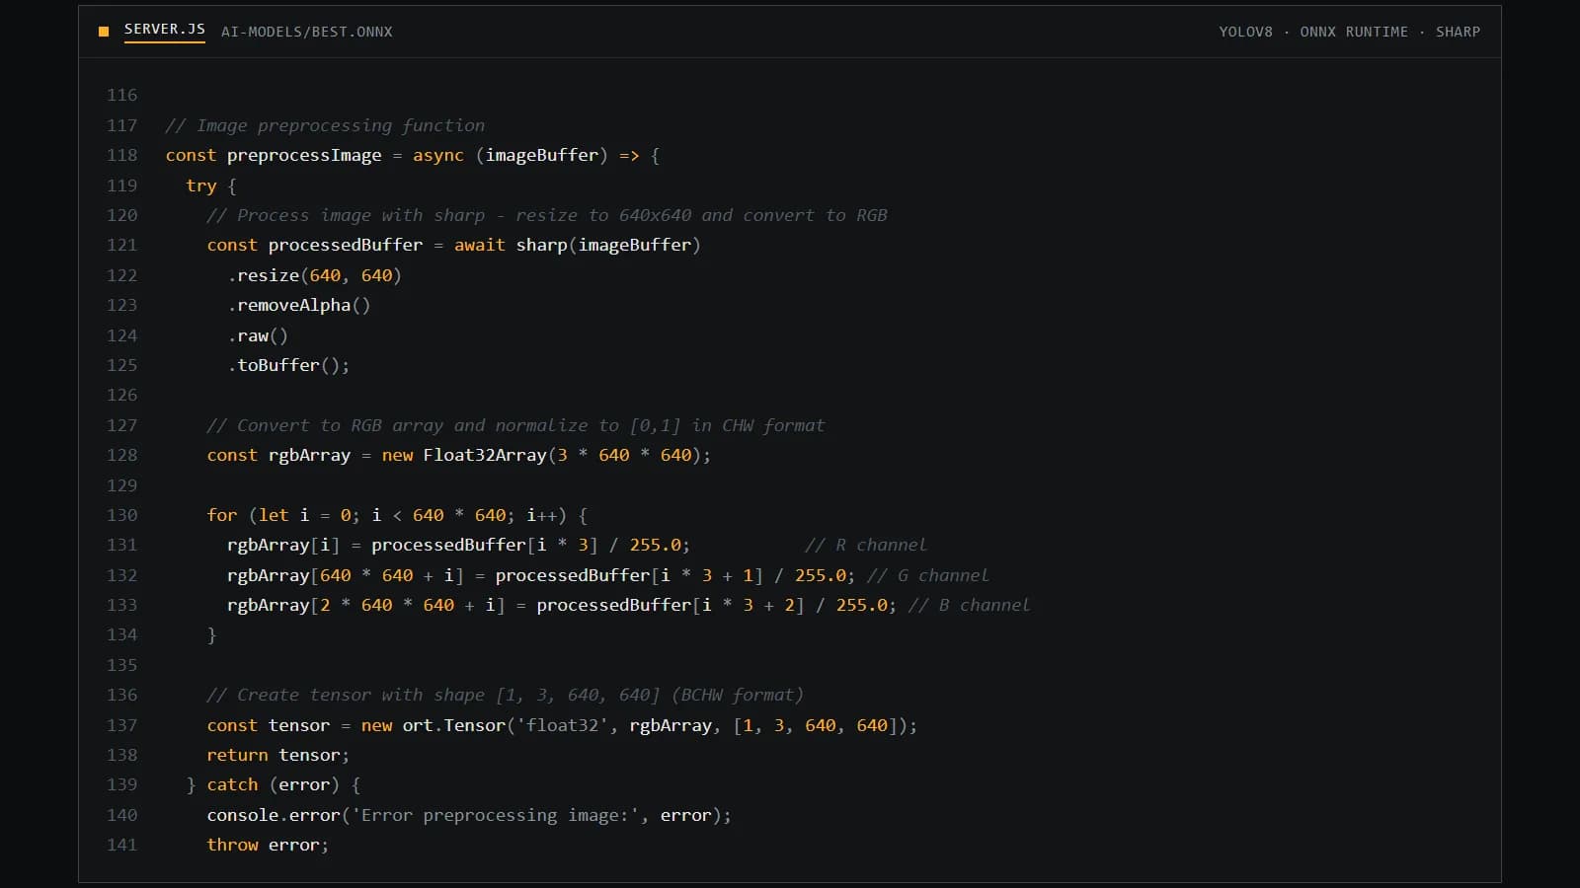Viewport: 1580px width, 888px height.
Task: Click the sharp(imageBuffer) call
Action: pyautogui.click(x=608, y=245)
